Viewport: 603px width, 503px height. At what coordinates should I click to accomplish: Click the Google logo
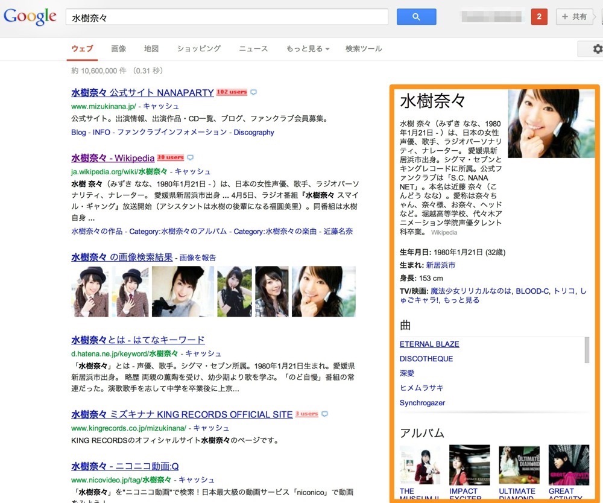(x=30, y=16)
